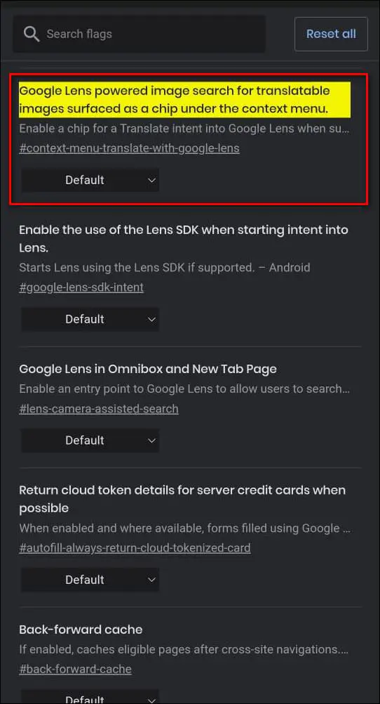Click the Google Lens in Omnibox flag title
The width and height of the screenshot is (380, 704).
[148, 369]
